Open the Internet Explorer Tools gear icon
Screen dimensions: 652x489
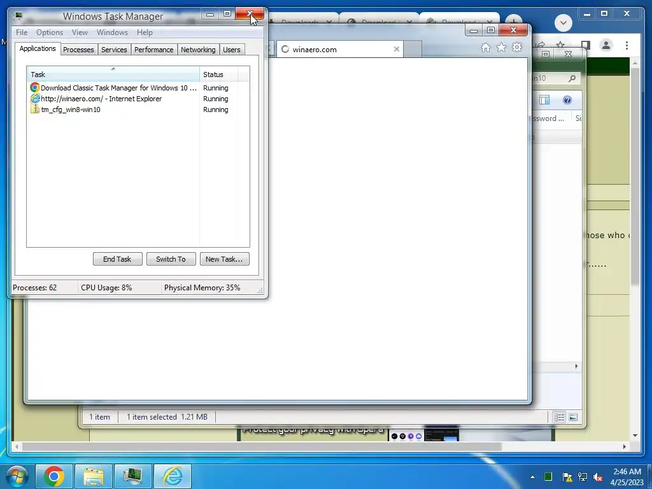[x=517, y=47]
